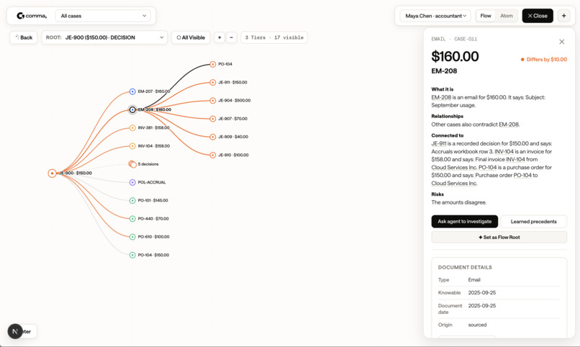The width and height of the screenshot is (580, 347).
Task: Select the JE-909 $40.00 node icon
Action: tap(213, 137)
